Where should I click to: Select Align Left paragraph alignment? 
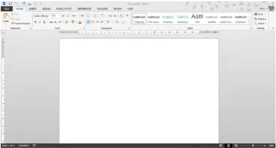click(88, 22)
